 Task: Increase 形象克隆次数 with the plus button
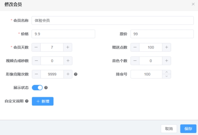[68, 74]
